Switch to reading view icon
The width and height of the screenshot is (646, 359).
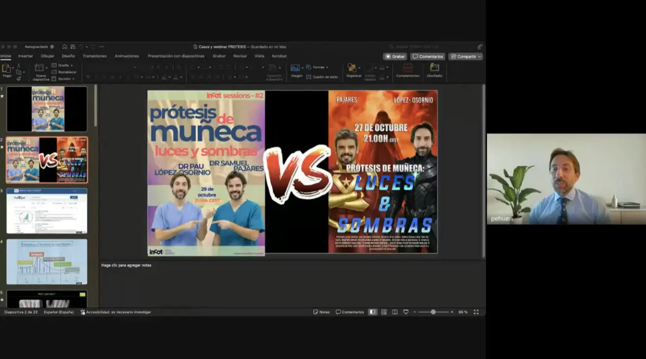pyautogui.click(x=395, y=312)
